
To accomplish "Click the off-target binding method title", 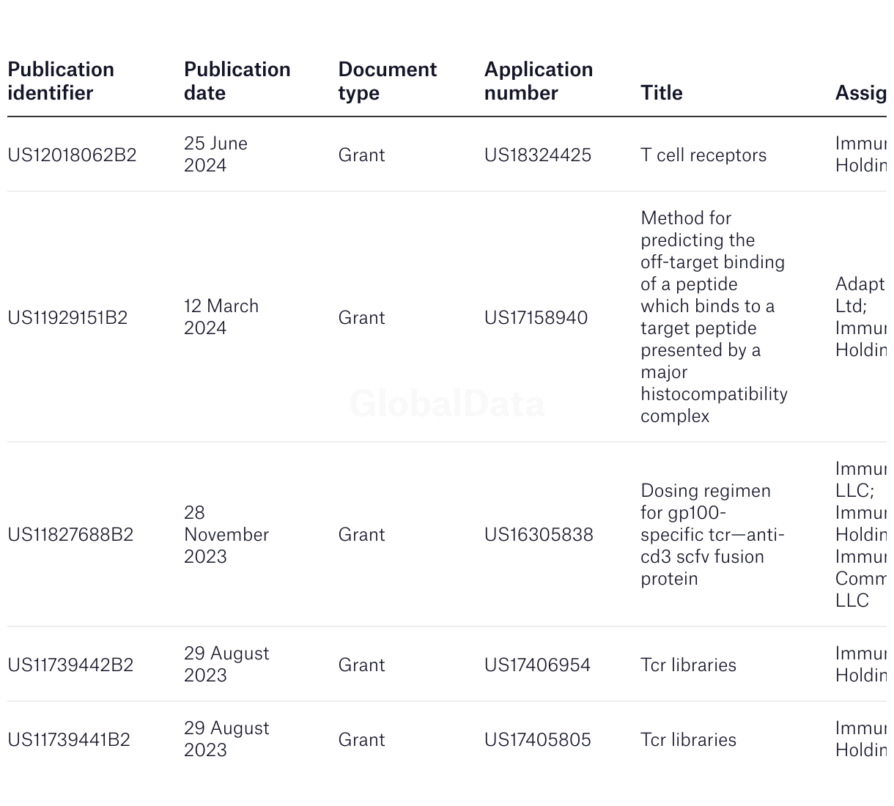I will click(x=713, y=317).
